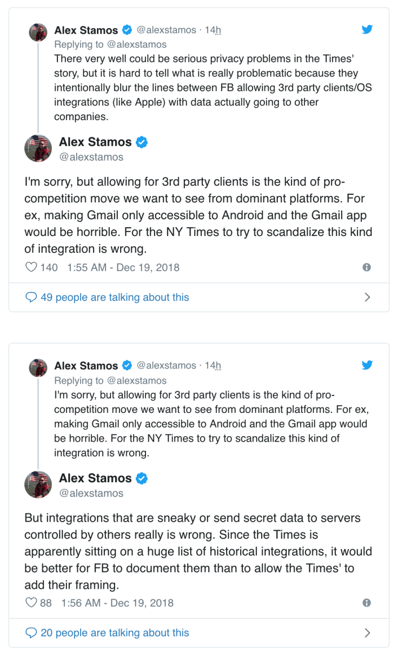Viewport: 398px width, 658px height.
Task: Click Alex Stamos verified badge on first tweet
Action: [x=127, y=30]
